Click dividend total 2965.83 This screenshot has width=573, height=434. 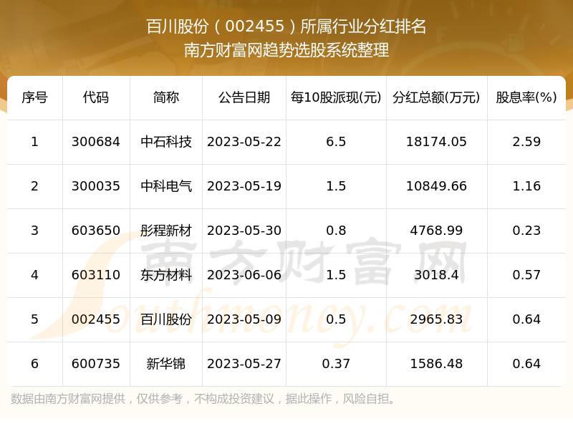pyautogui.click(x=436, y=319)
